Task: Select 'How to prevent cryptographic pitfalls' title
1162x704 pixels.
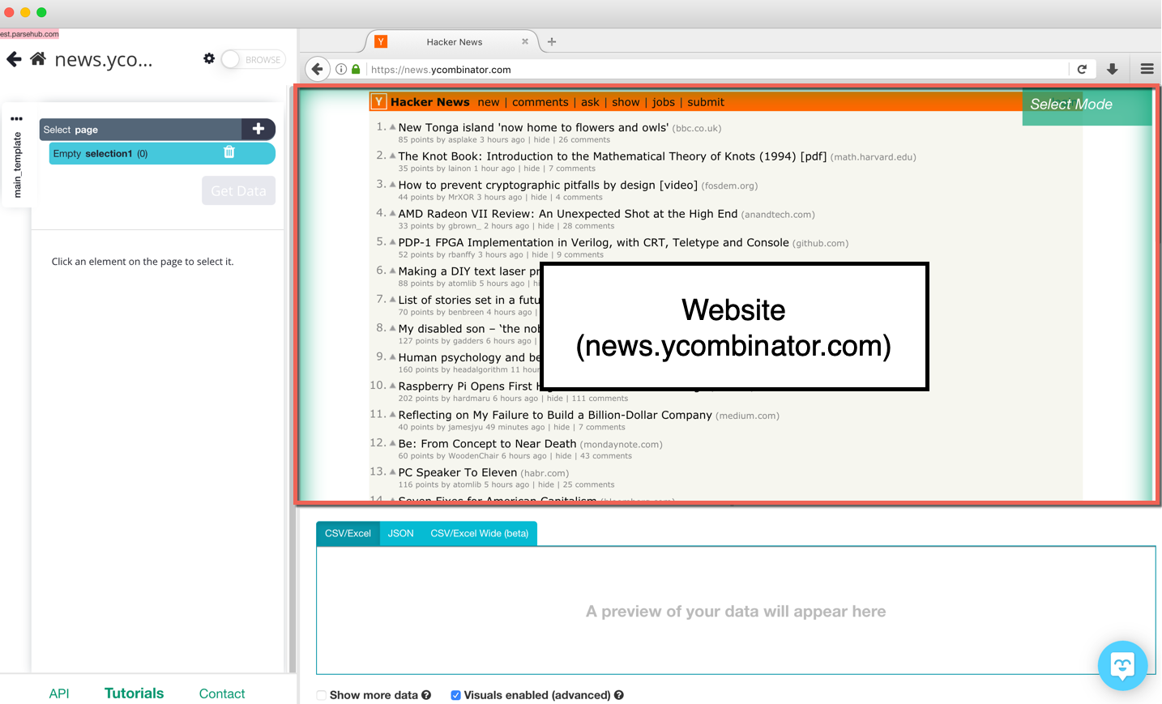Action: 548,185
